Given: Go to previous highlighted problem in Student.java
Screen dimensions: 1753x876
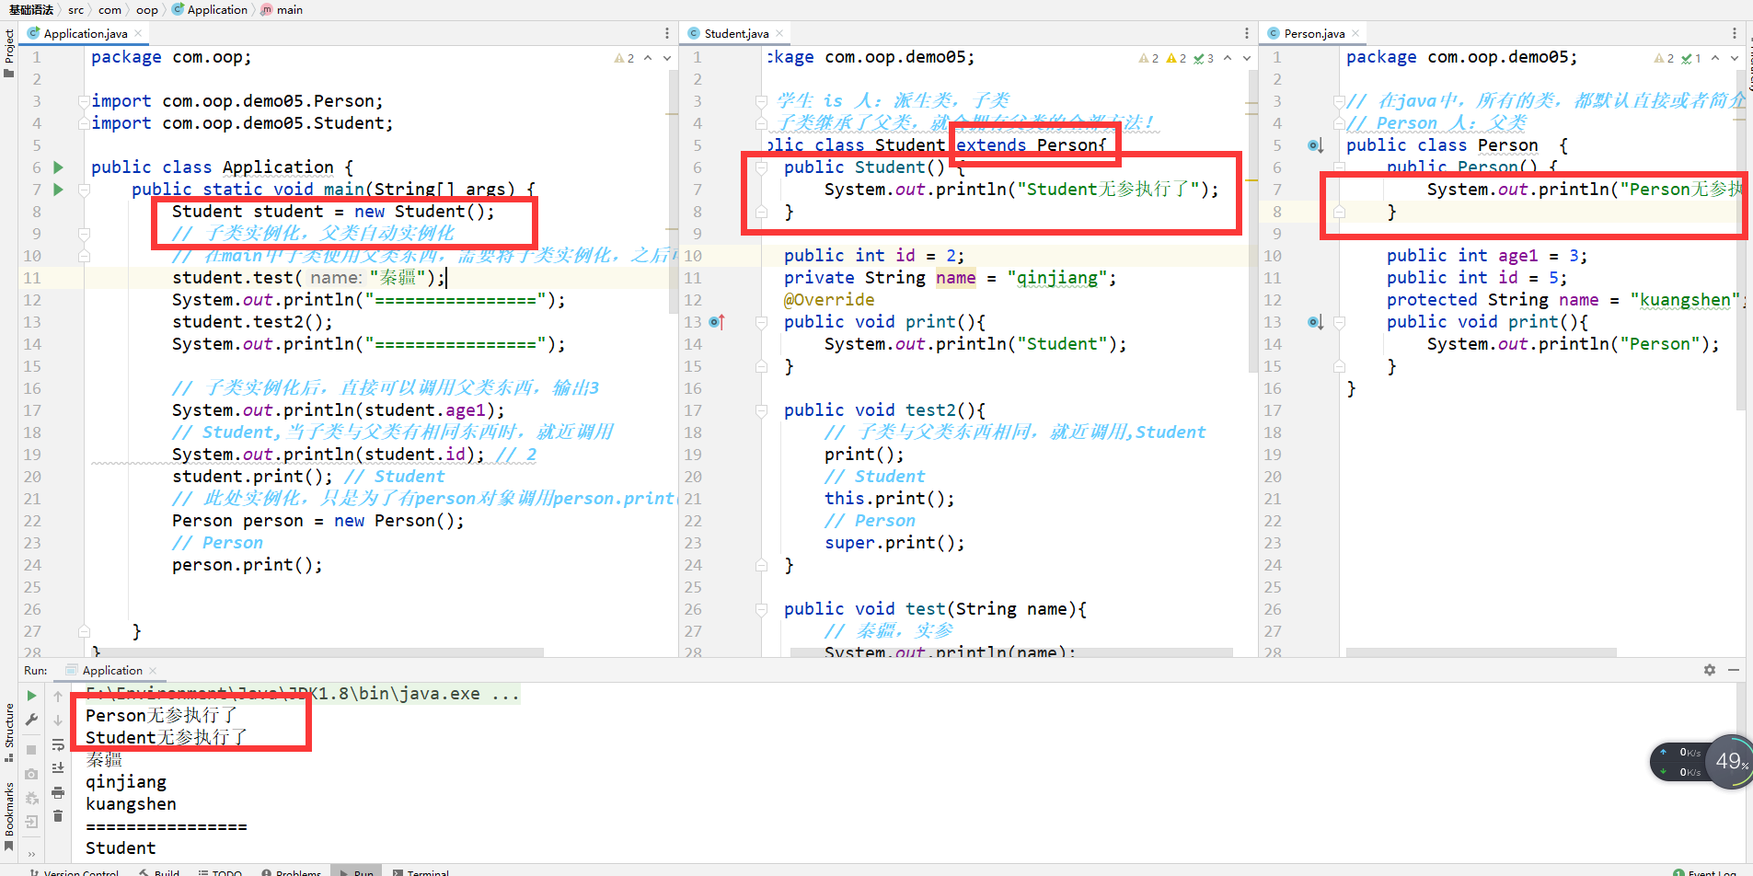Looking at the screenshot, I should point(1228,58).
